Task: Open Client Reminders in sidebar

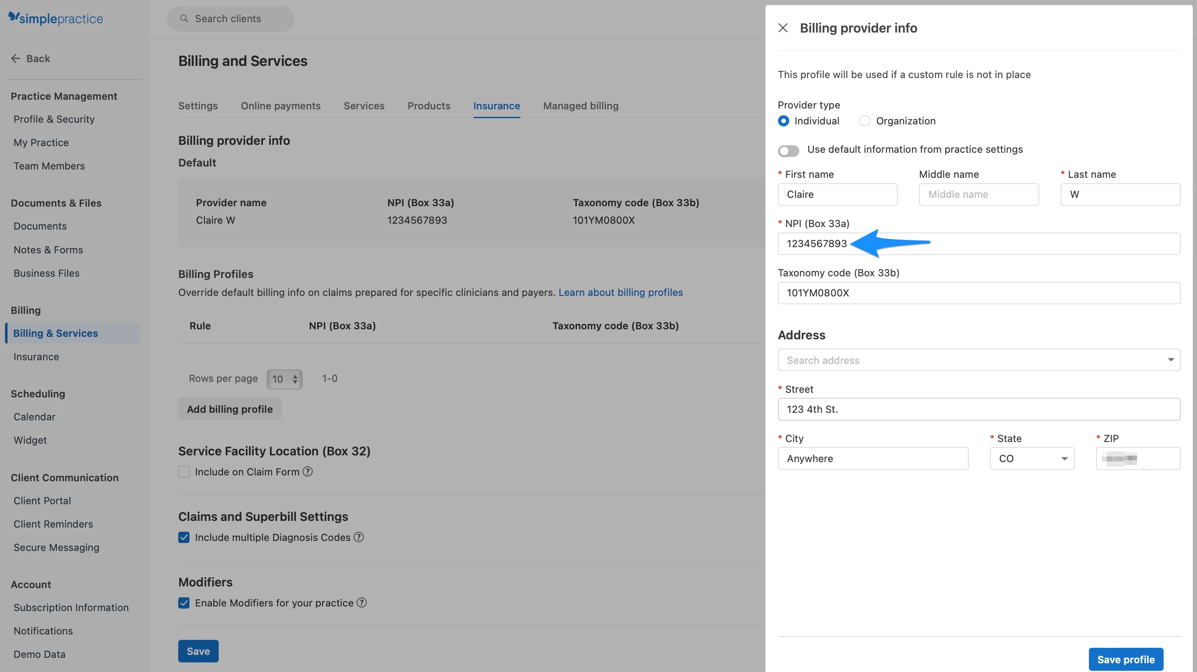Action: coord(53,524)
